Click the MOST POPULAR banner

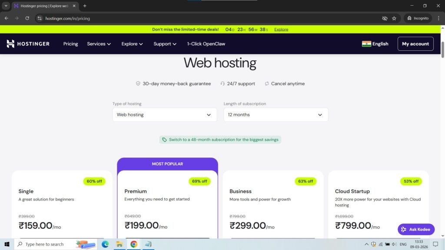(167, 164)
